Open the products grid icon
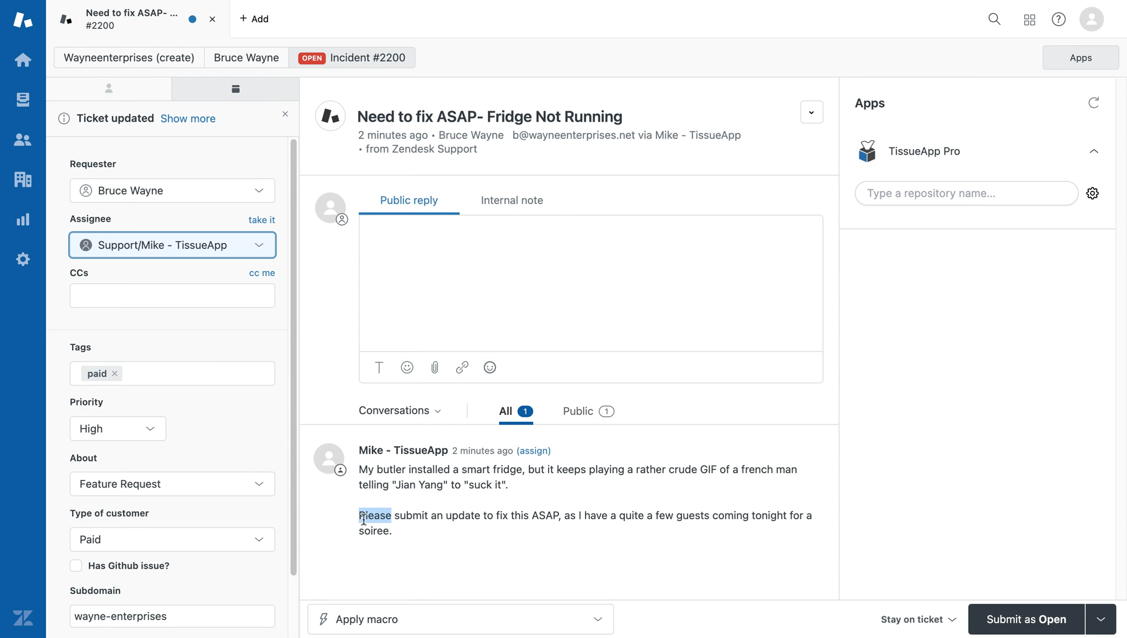 click(x=1030, y=20)
